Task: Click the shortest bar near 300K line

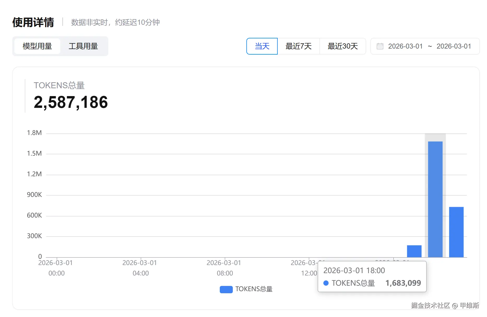Action: tap(414, 251)
